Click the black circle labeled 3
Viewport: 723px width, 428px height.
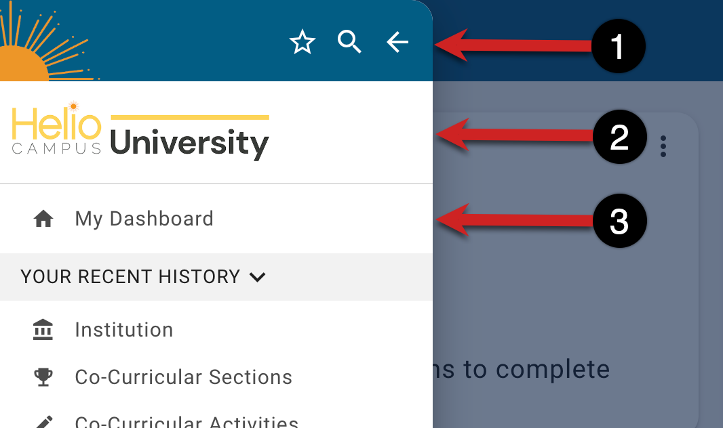click(619, 221)
